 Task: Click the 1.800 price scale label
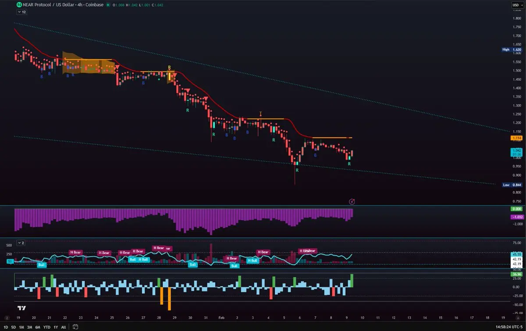[x=517, y=18]
